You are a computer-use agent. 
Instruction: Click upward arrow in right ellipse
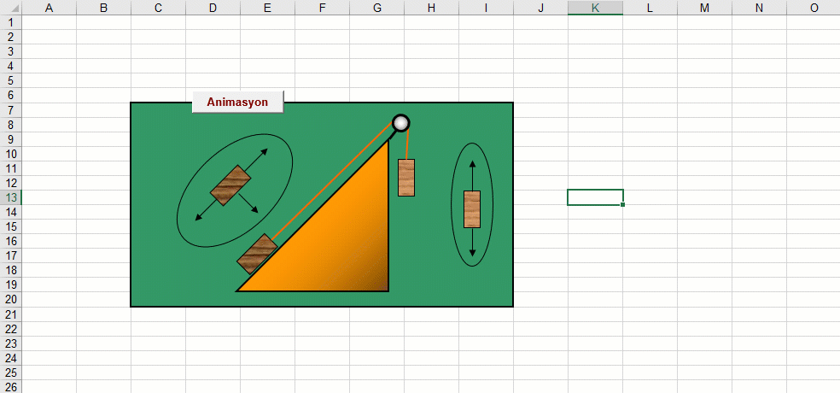pos(472,175)
